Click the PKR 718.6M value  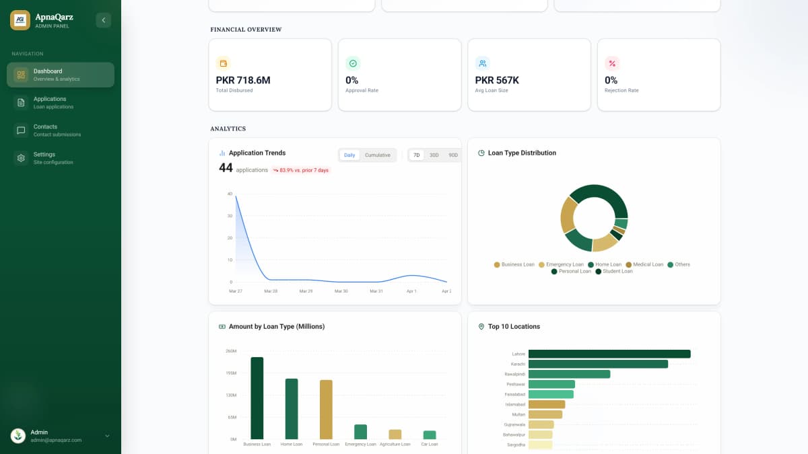pyautogui.click(x=243, y=80)
